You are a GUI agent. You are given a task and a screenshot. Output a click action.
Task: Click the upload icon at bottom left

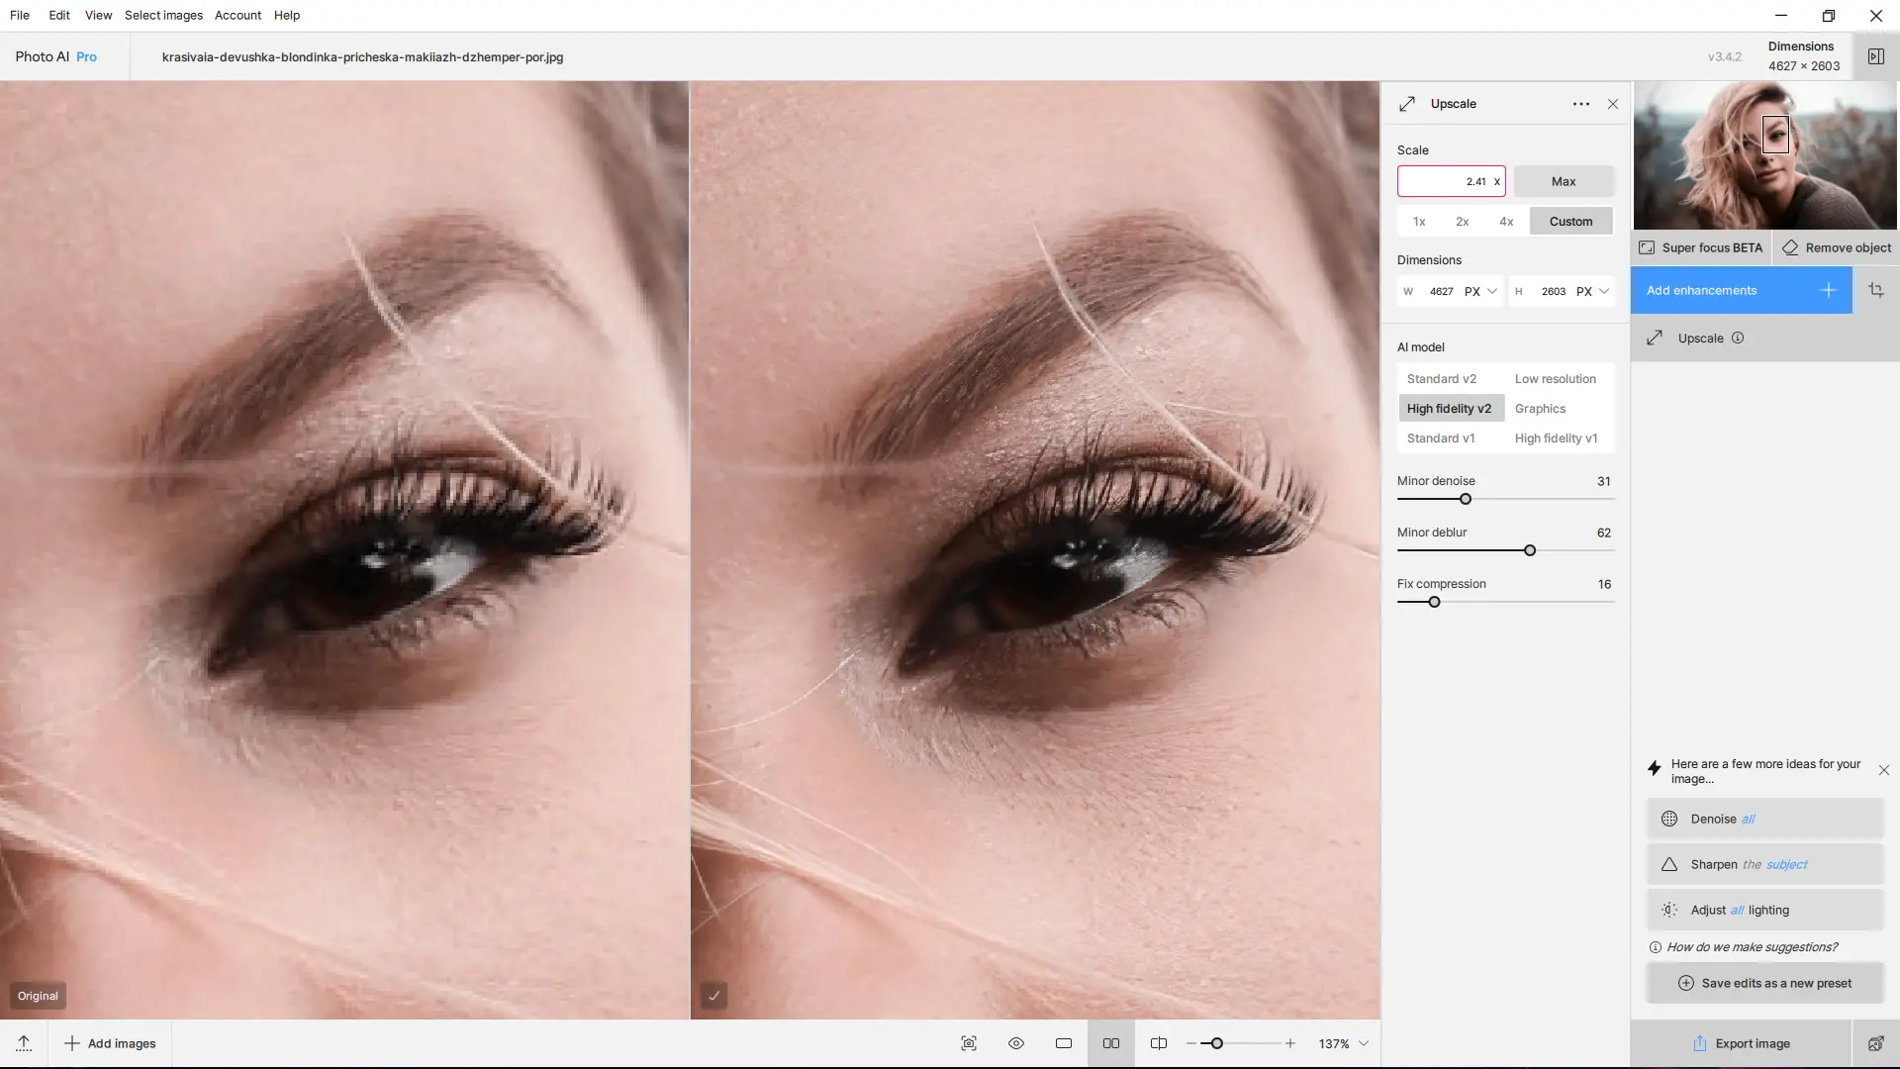coord(24,1043)
